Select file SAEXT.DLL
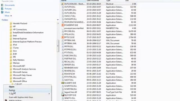Image resolution: width=180 pixels, height=101 pixels. click(x=69, y=80)
